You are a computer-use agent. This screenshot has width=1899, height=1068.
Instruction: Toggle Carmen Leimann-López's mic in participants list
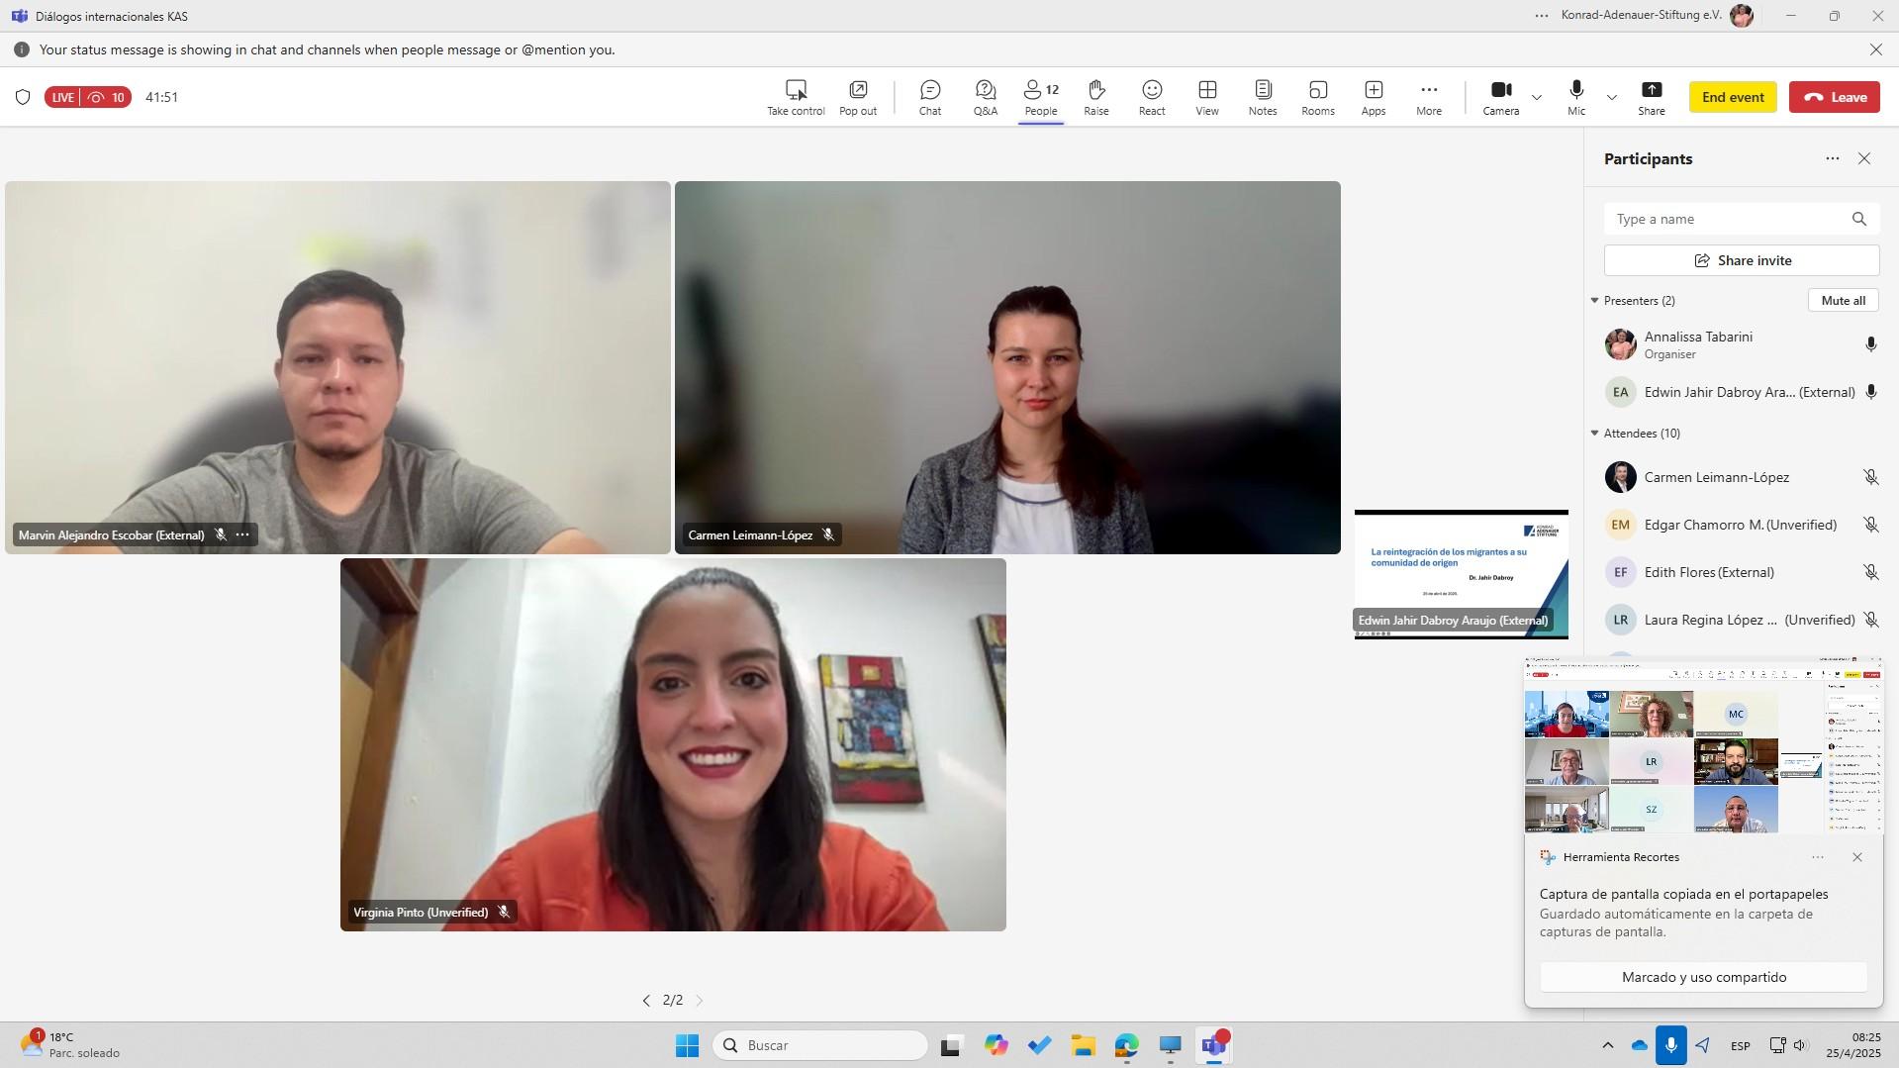[1870, 477]
